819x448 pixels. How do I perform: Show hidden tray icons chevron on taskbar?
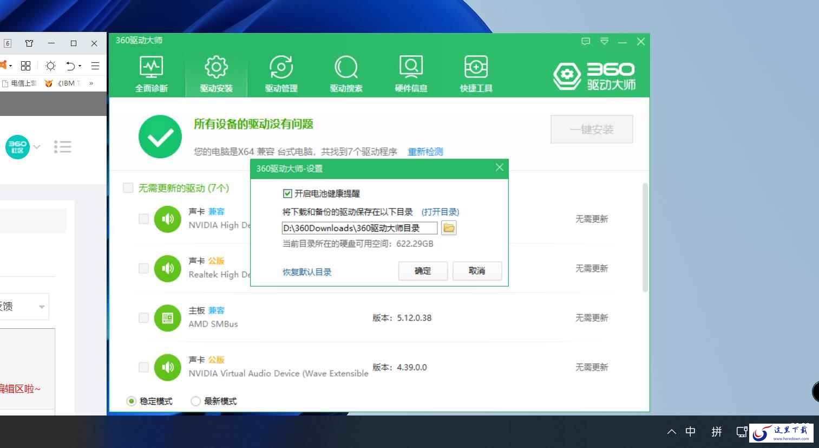pos(672,432)
